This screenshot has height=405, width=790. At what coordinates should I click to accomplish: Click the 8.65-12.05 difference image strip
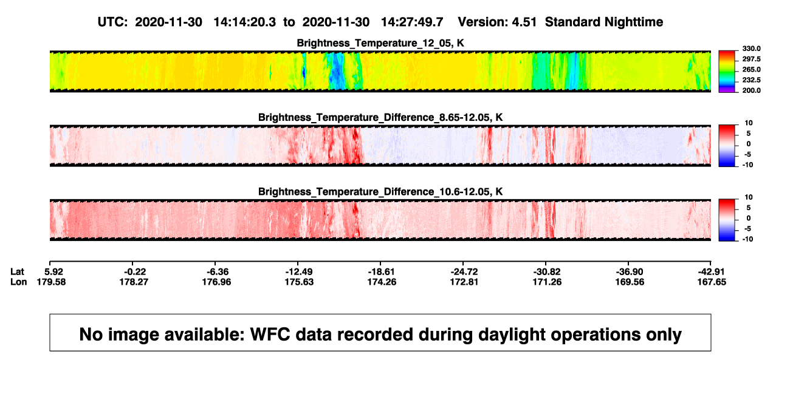[380, 146]
